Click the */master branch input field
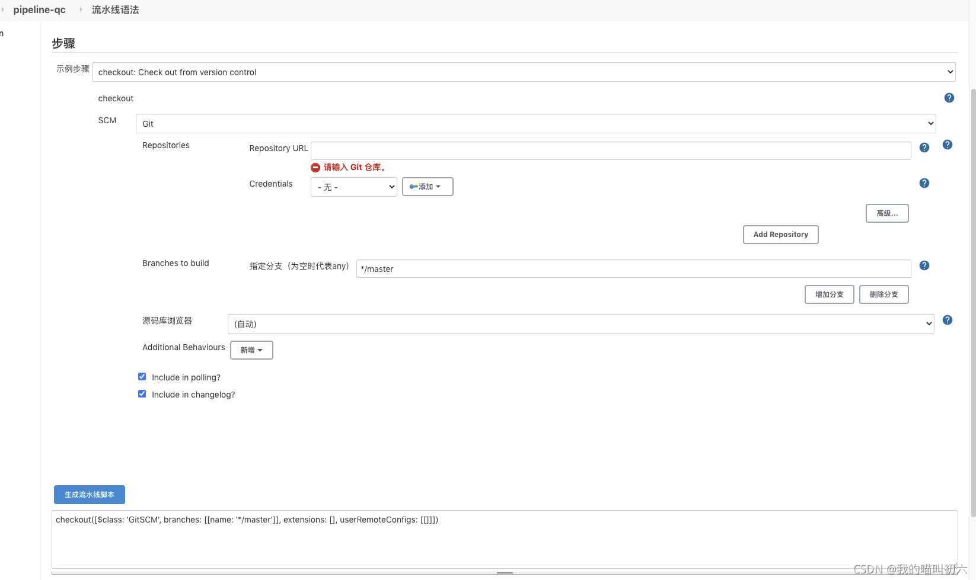Screen dimensions: 976x580 pyautogui.click(x=633, y=268)
